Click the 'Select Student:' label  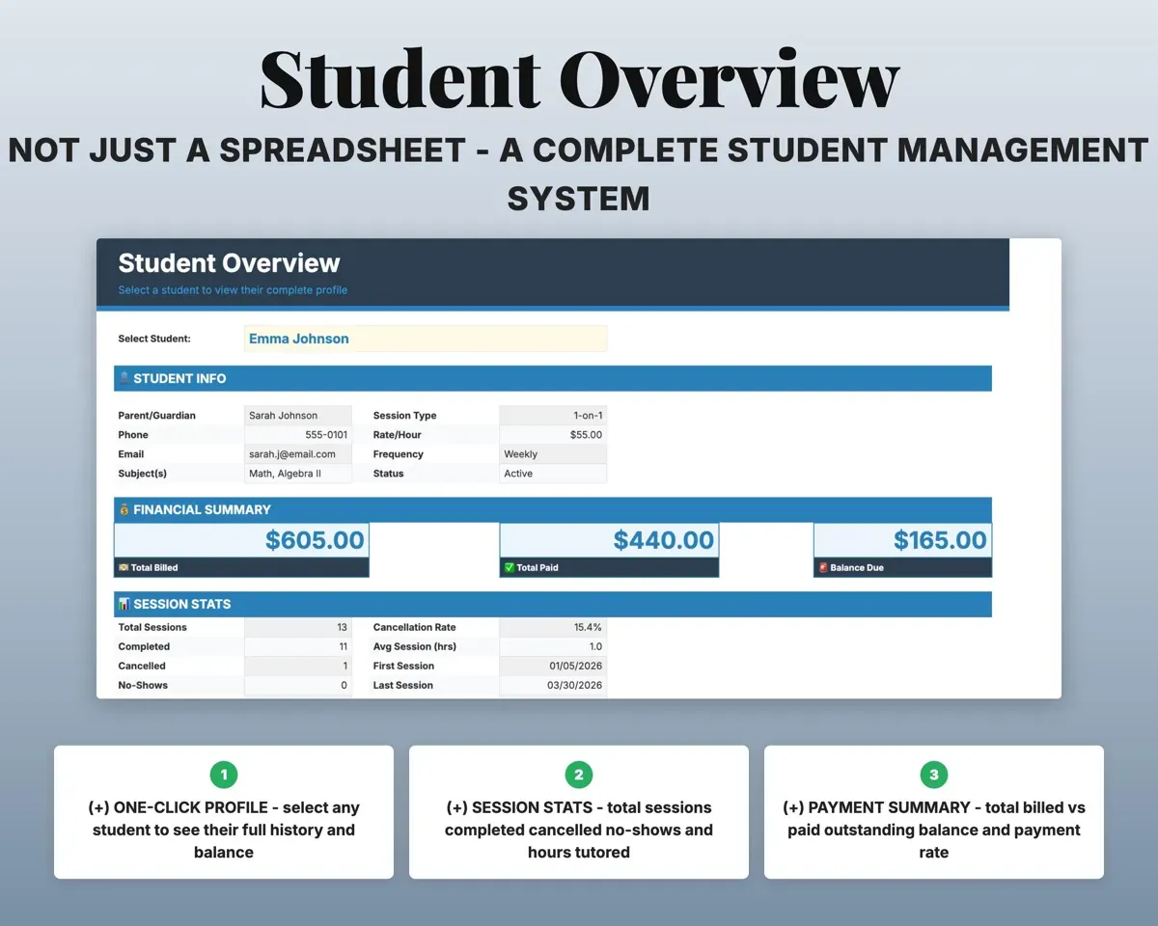154,339
